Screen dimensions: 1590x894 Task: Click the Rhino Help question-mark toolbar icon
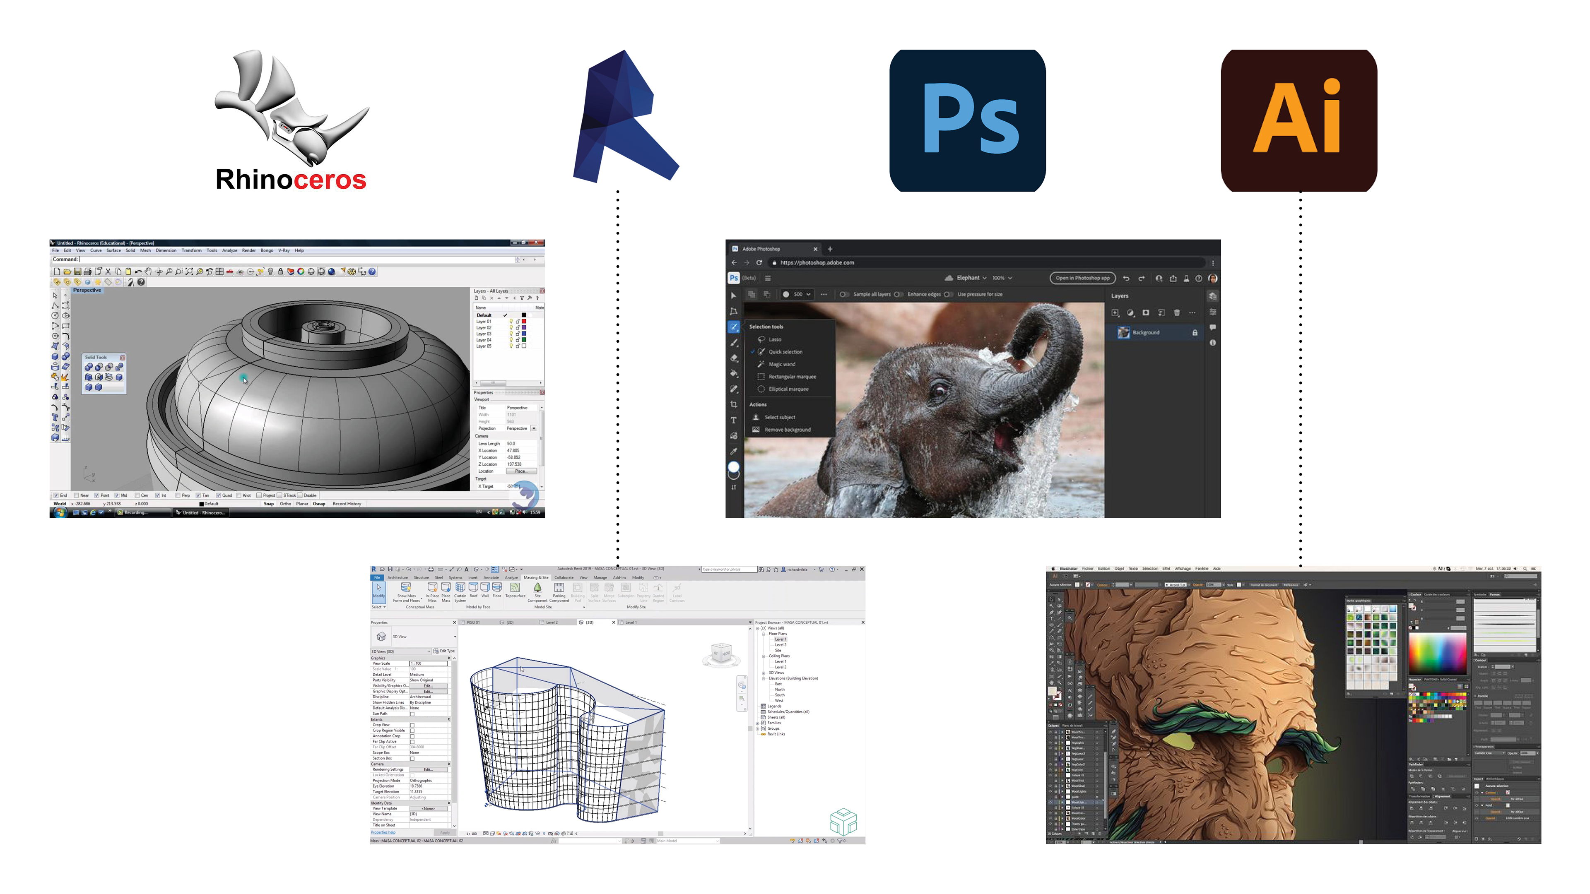pyautogui.click(x=372, y=272)
